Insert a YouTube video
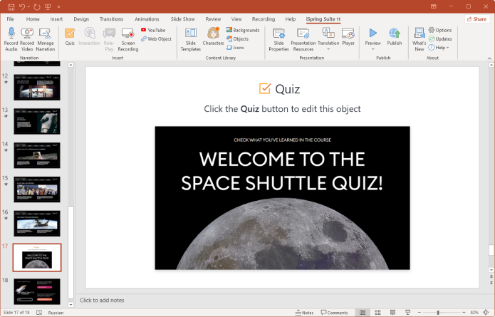The height and width of the screenshot is (317, 495). 153,30
